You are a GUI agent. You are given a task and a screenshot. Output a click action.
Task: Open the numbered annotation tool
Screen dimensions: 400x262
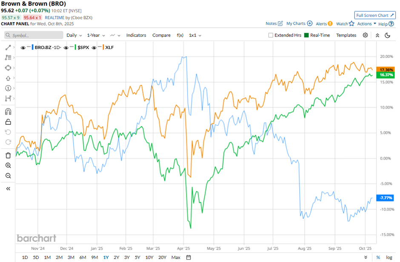point(8,88)
